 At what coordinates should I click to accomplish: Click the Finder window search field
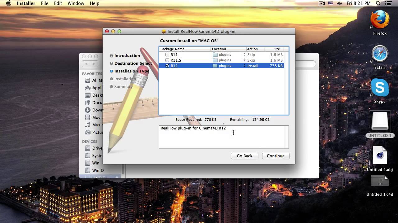[x=305, y=64]
